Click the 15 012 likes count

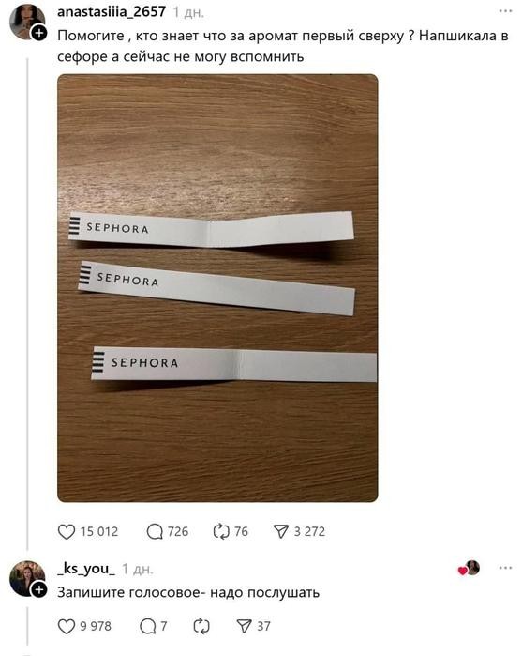coord(99,532)
